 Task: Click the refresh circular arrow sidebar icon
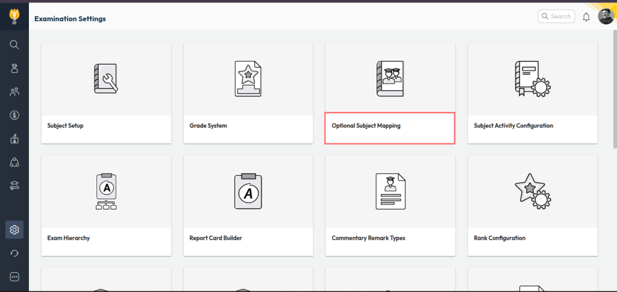coord(14,253)
